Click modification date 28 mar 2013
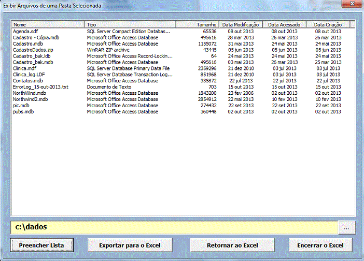 coord(241,38)
